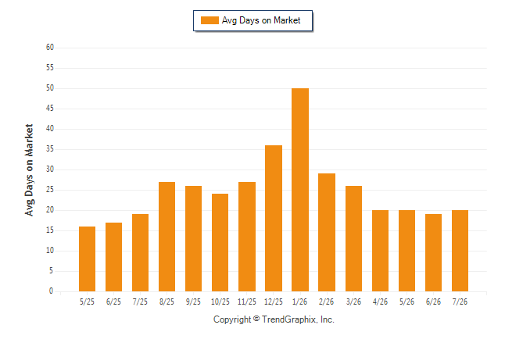This screenshot has width=505, height=339.
Task: Click the 1/26 x-axis label
Action: pyautogui.click(x=300, y=302)
